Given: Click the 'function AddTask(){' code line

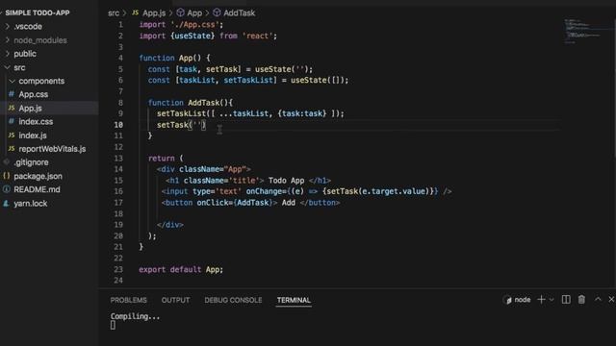Looking at the screenshot, I should pyautogui.click(x=191, y=103).
